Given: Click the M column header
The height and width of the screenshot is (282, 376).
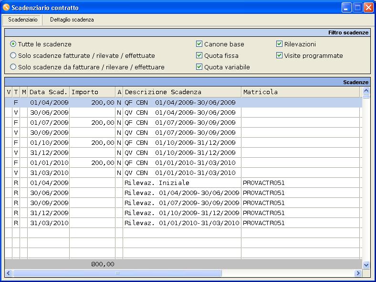Looking at the screenshot, I should tap(24, 92).
